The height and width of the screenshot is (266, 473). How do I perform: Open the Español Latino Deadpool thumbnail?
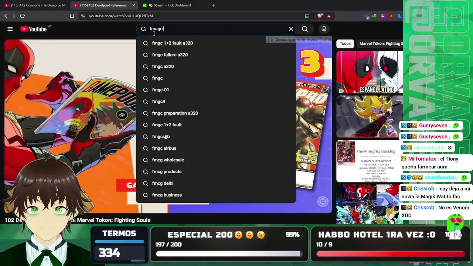370,72
